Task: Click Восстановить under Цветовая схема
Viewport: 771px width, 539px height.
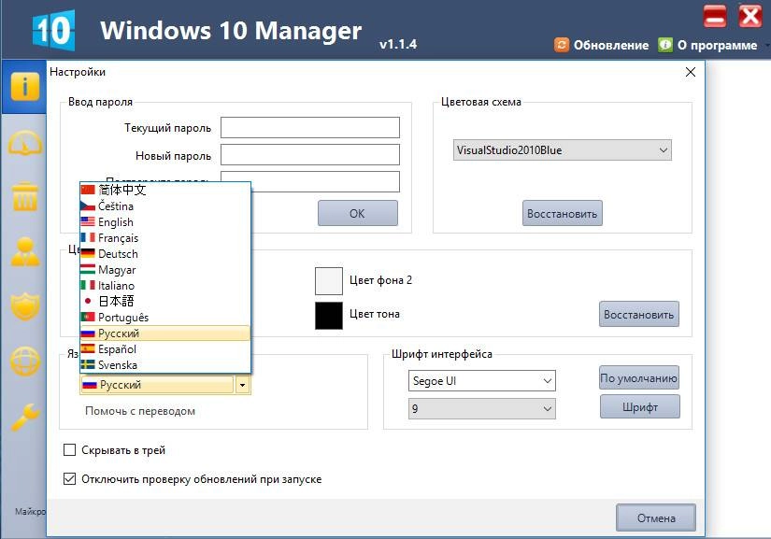Action: (x=562, y=213)
